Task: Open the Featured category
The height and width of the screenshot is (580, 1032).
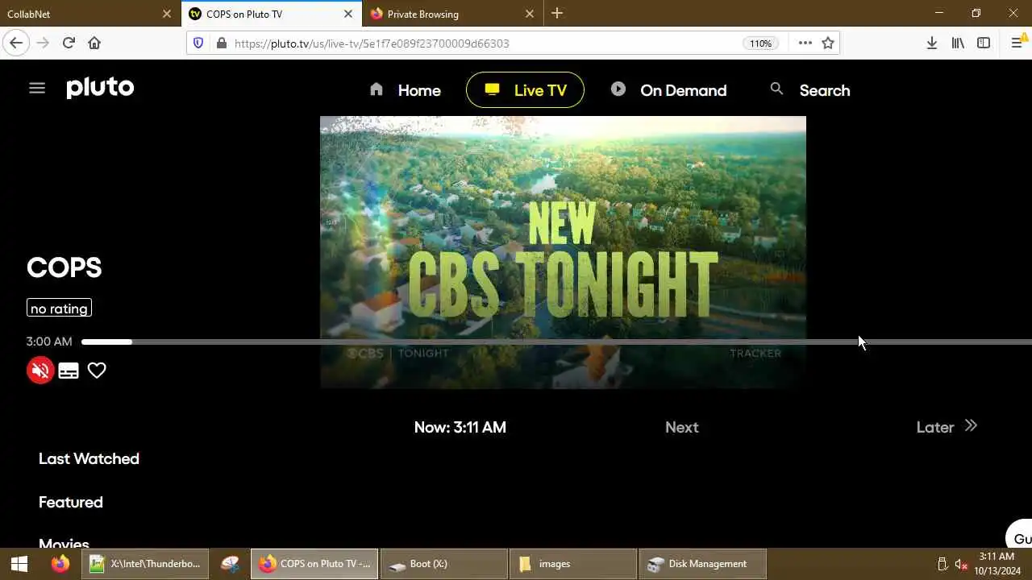Action: tap(71, 502)
